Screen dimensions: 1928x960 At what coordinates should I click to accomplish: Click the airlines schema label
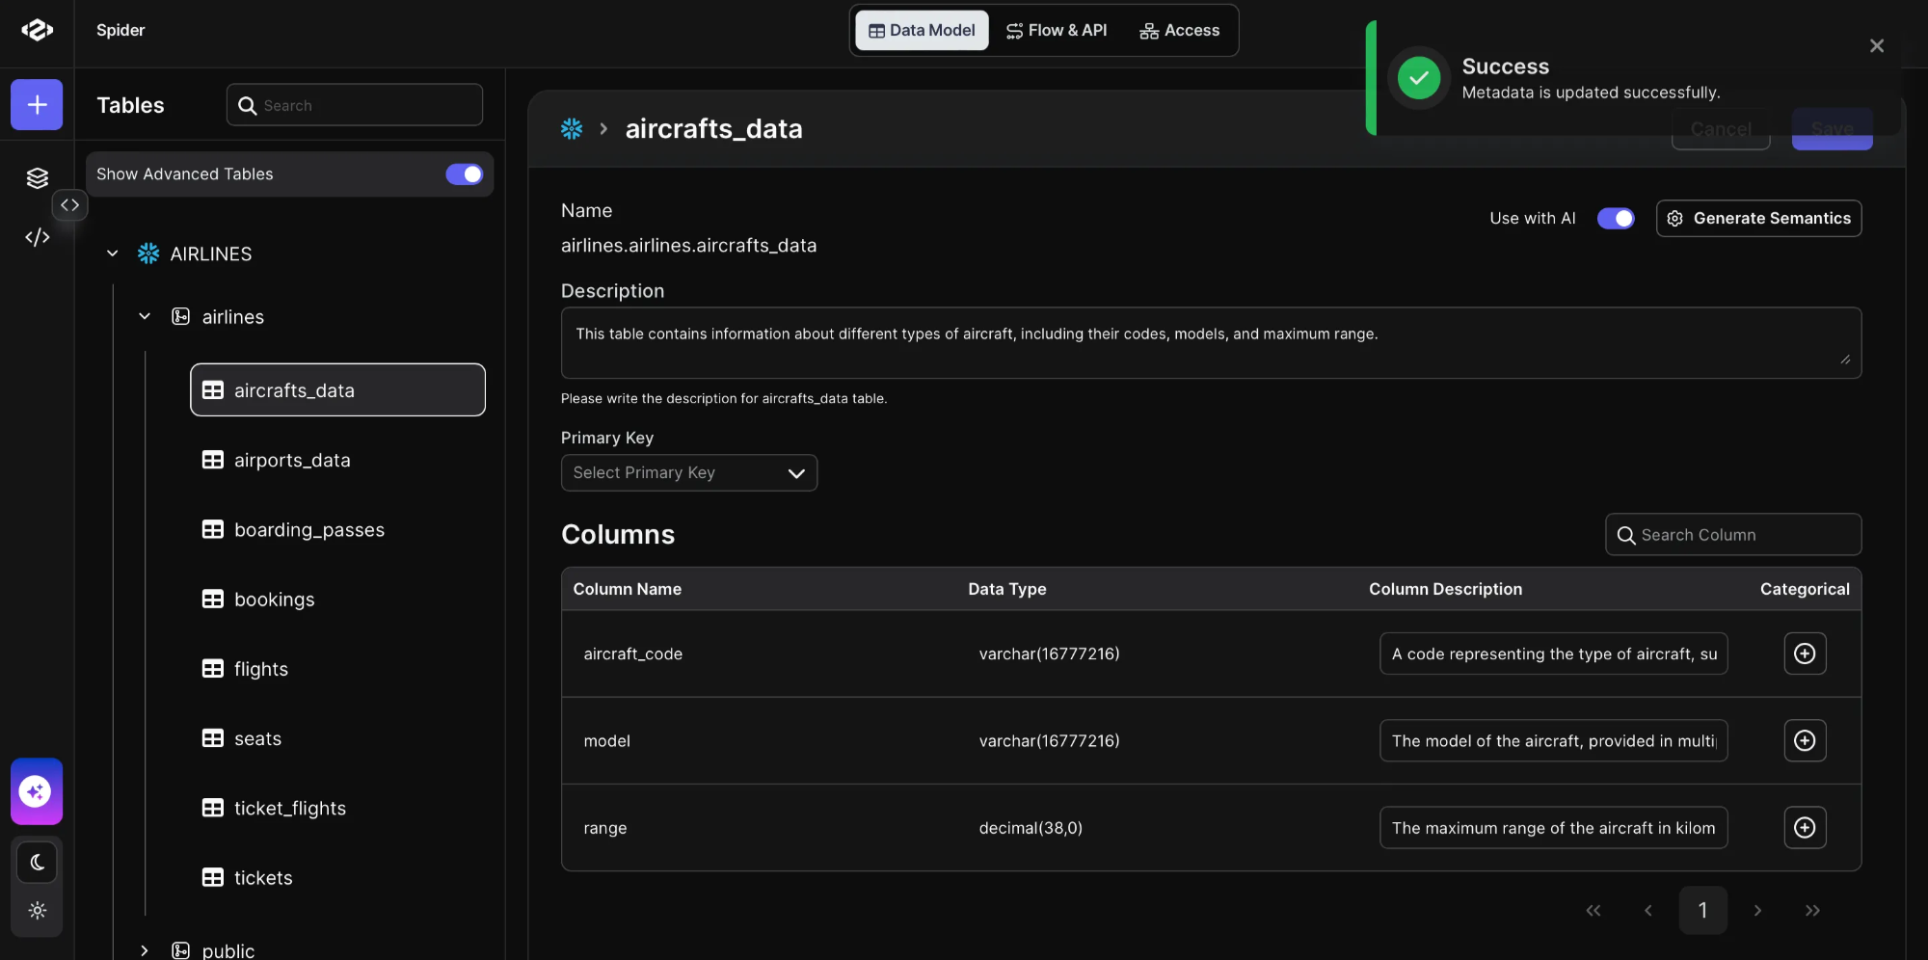click(x=232, y=316)
